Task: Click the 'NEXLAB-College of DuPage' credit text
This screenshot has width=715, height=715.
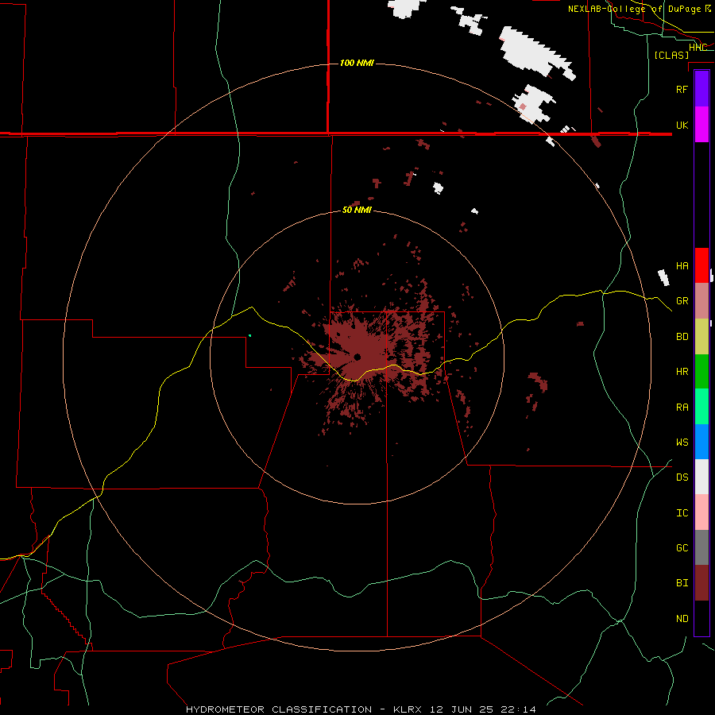Action: [x=636, y=9]
